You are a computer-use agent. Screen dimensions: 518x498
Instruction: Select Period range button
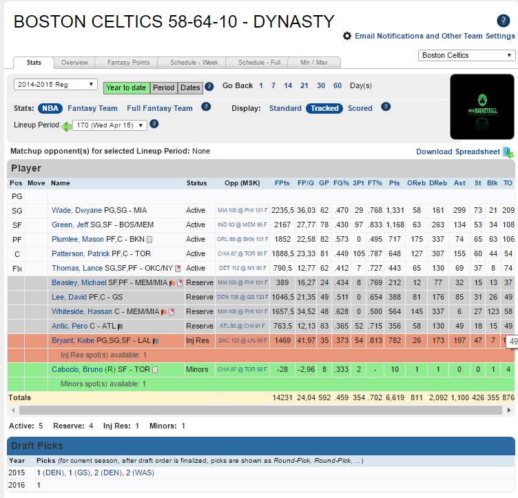tap(163, 88)
